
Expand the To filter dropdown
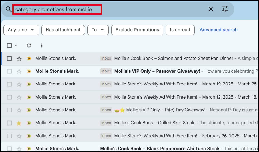click(98, 30)
